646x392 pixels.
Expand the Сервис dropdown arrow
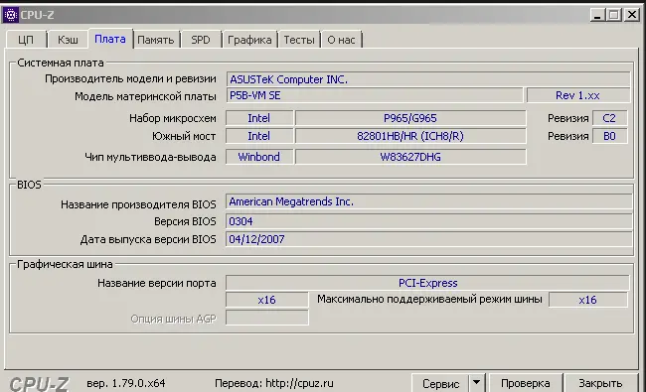[477, 383]
